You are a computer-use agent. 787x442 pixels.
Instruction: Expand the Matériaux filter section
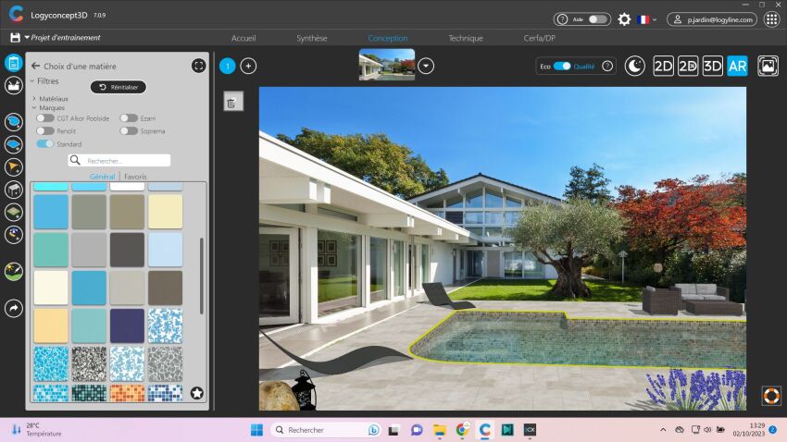click(x=34, y=98)
